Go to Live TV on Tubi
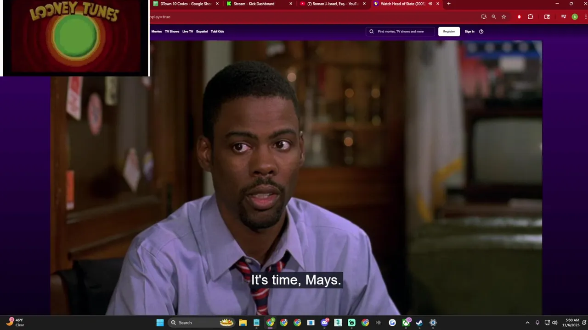The image size is (588, 330). click(x=187, y=32)
